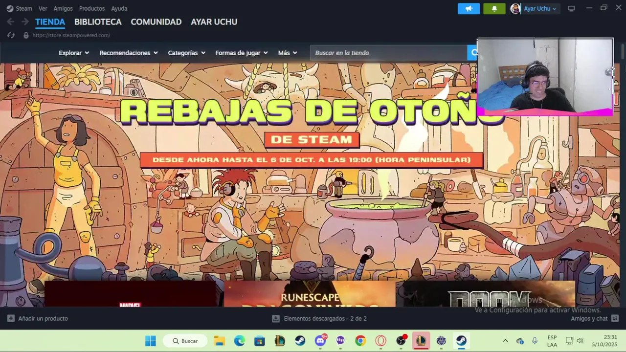Open the RuneScape game capsule
This screenshot has height=352, width=626.
tap(310, 294)
